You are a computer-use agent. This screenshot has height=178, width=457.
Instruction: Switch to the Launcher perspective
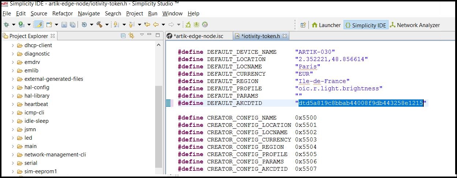(x=326, y=25)
